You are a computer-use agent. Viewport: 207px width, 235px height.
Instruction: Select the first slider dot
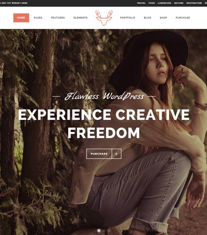click(x=99, y=230)
